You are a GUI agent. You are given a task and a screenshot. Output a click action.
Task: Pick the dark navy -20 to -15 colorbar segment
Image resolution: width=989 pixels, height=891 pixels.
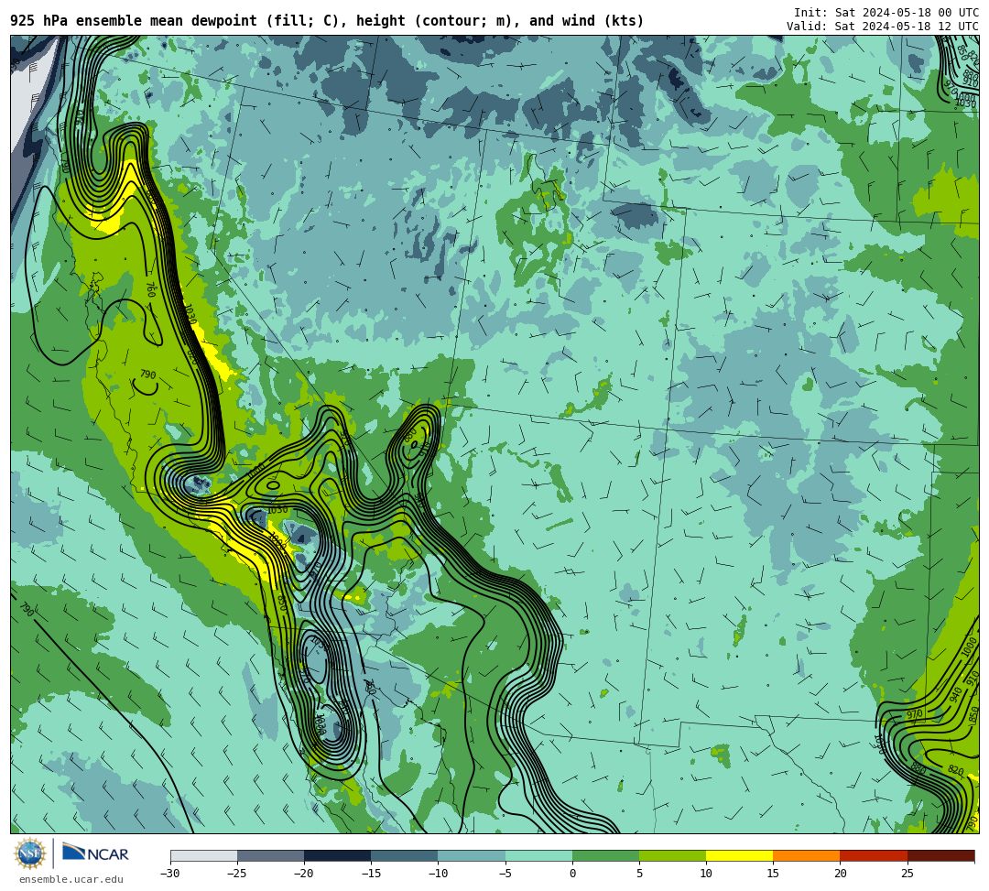click(x=337, y=855)
